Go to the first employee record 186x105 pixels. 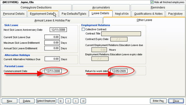click(x=61, y=101)
